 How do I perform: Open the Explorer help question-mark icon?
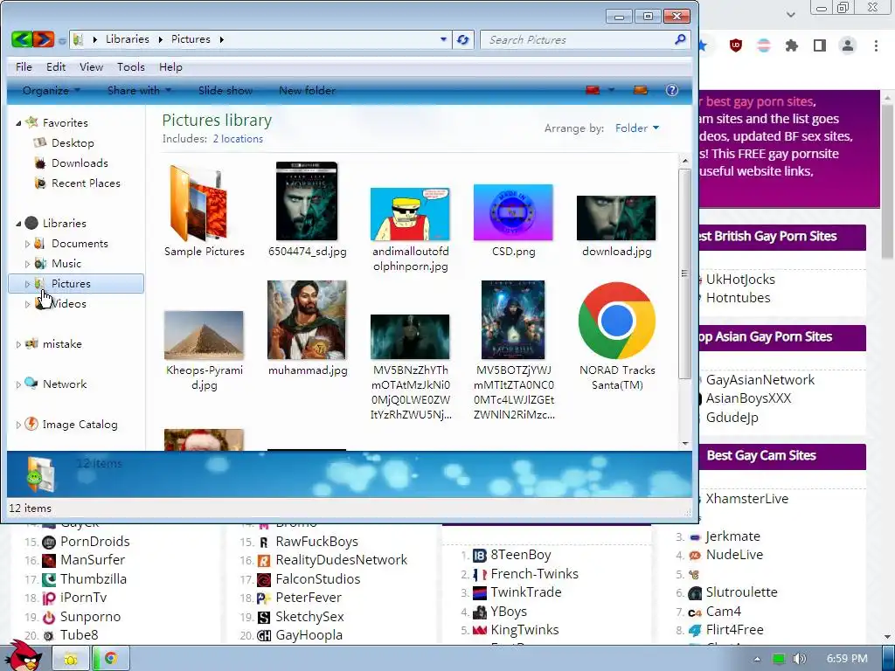click(672, 90)
